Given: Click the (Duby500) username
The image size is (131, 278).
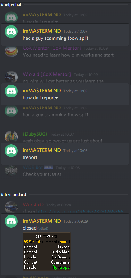Looking at the screenshot, I should click(35, 134).
